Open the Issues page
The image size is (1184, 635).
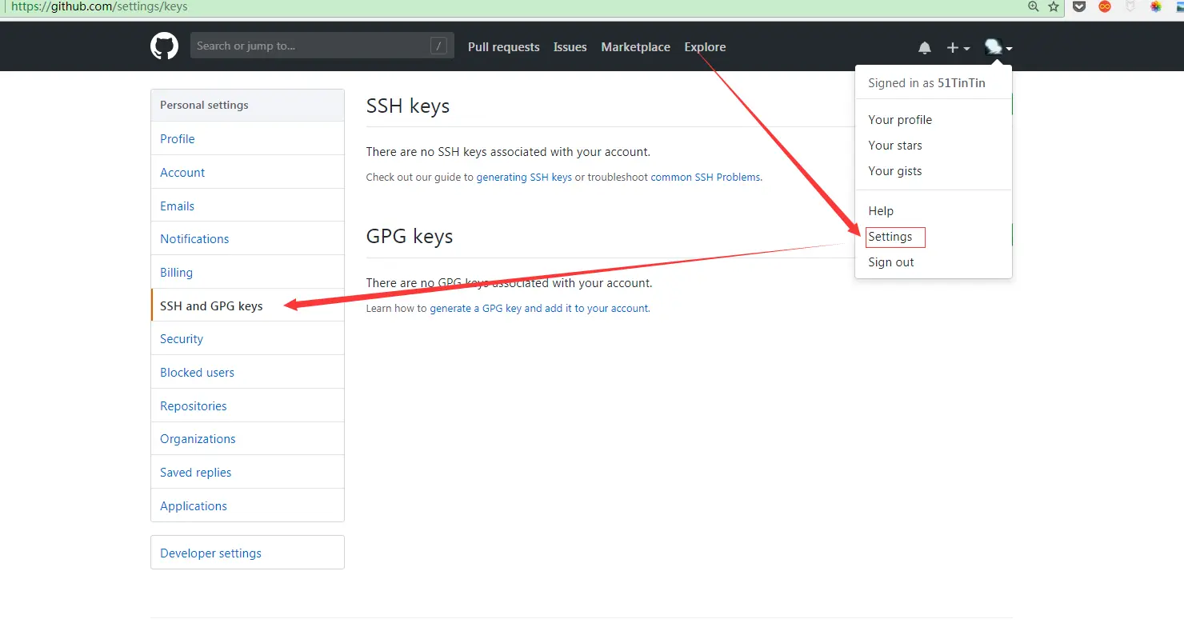(x=570, y=47)
